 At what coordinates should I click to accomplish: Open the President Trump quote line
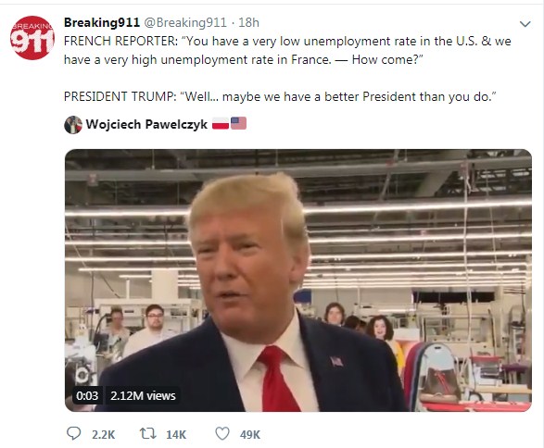pyautogui.click(x=280, y=96)
